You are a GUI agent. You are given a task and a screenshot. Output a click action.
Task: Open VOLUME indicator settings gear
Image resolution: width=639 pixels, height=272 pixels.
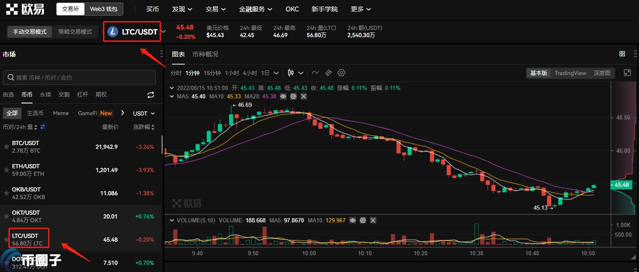tap(363, 220)
